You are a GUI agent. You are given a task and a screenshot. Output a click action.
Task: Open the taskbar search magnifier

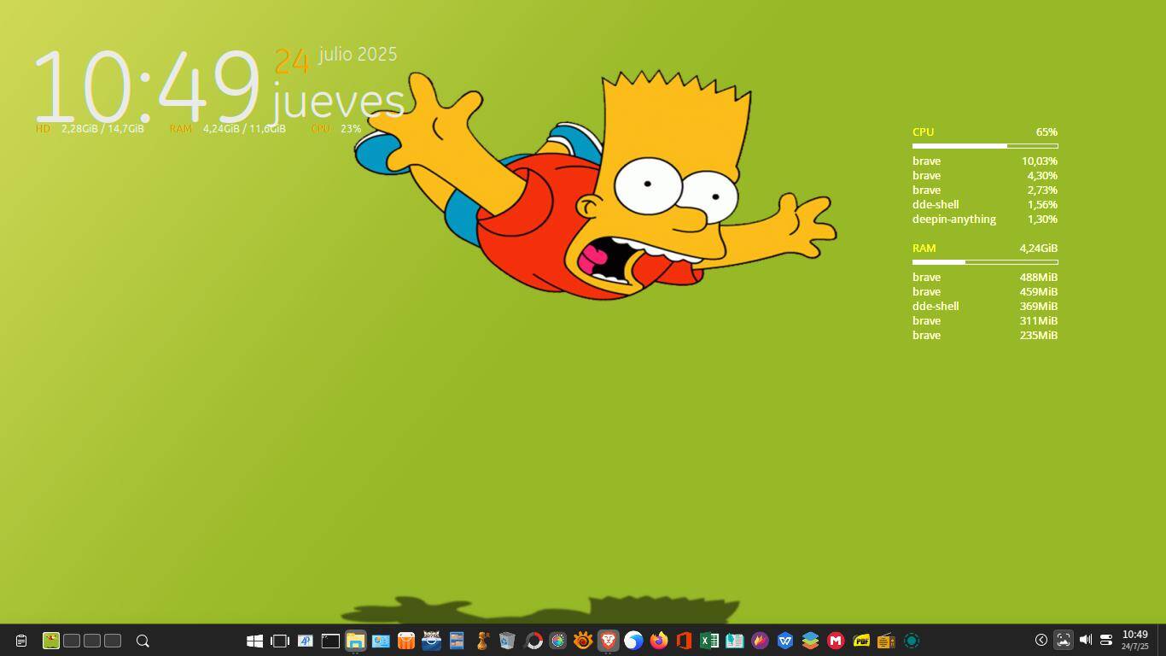tap(143, 641)
